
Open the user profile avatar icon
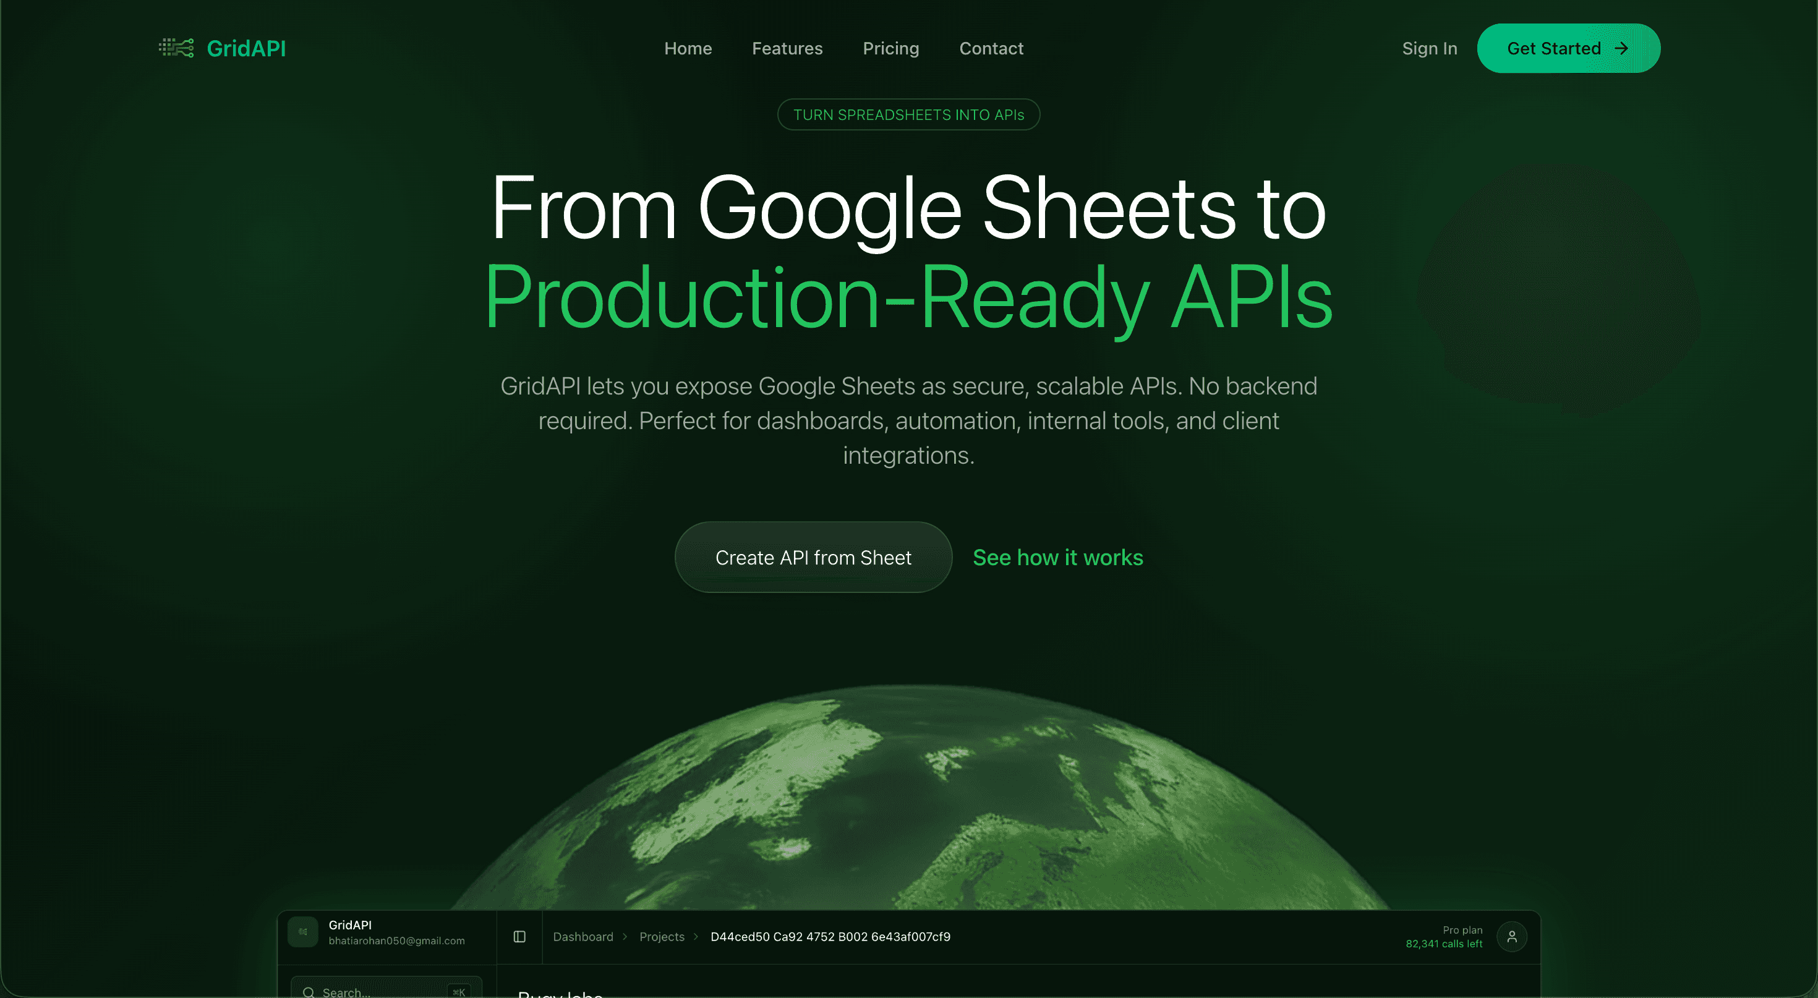click(1512, 937)
